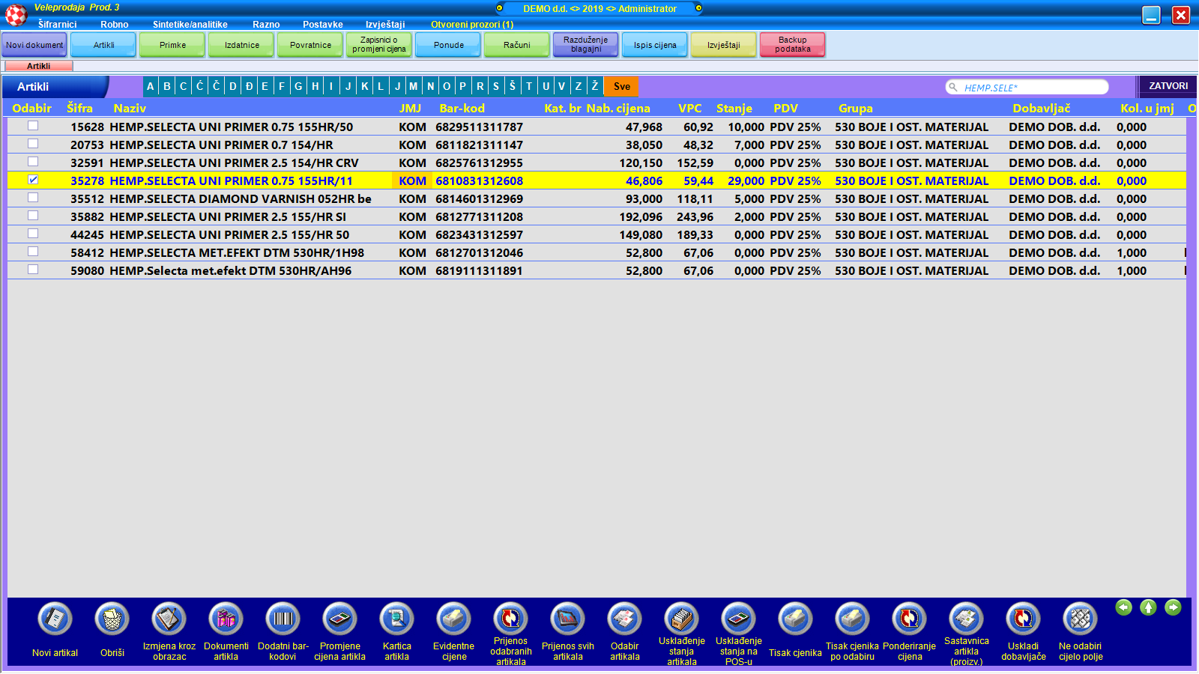
Task: Open Promjene cijena artikla icon
Action: pos(339,619)
